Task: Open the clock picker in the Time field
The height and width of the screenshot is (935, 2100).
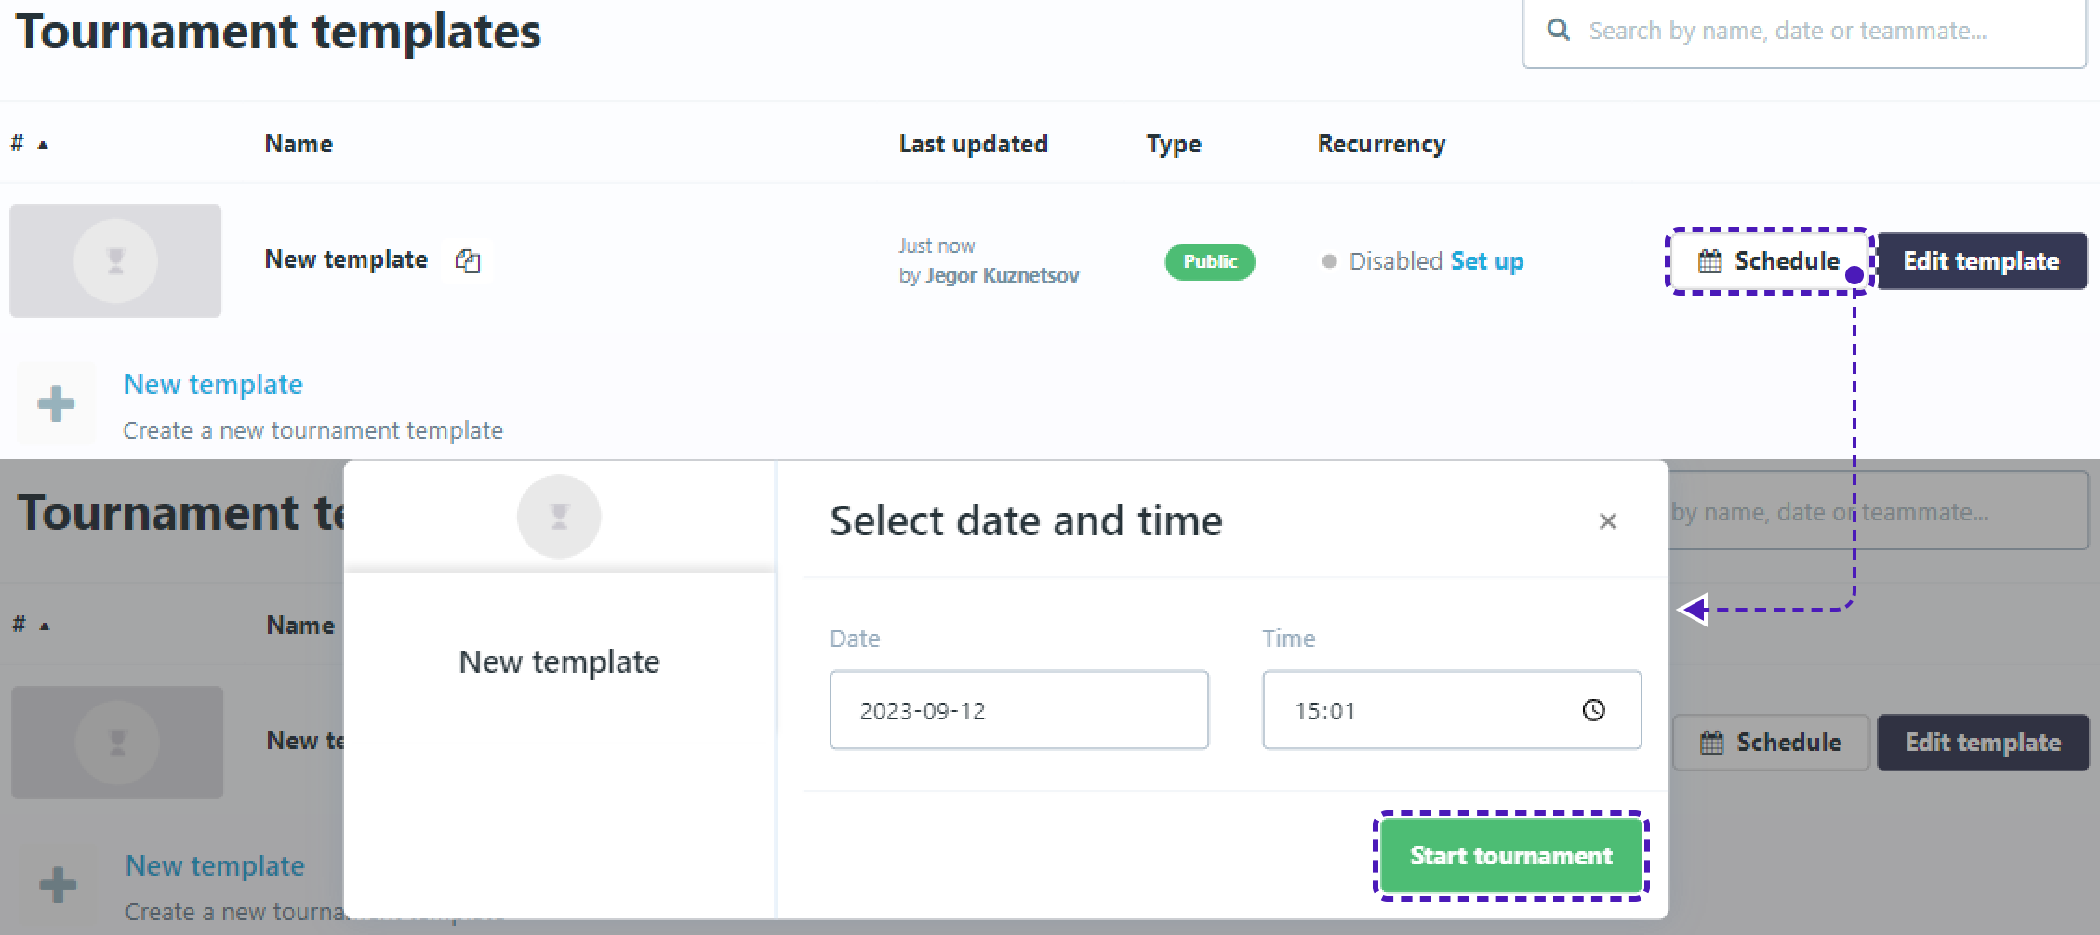Action: coord(1593,710)
